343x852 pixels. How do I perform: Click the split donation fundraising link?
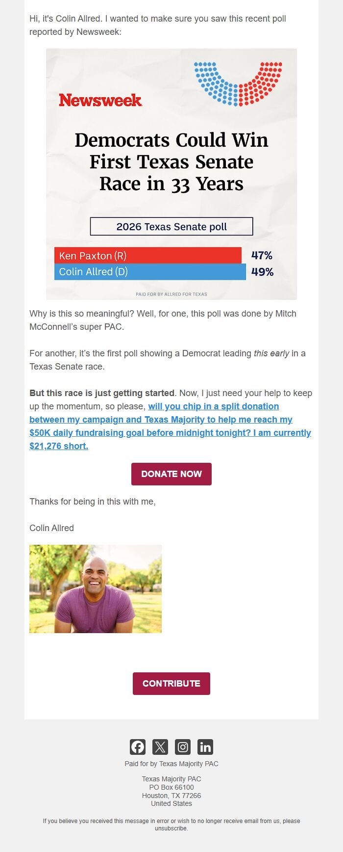click(x=214, y=406)
